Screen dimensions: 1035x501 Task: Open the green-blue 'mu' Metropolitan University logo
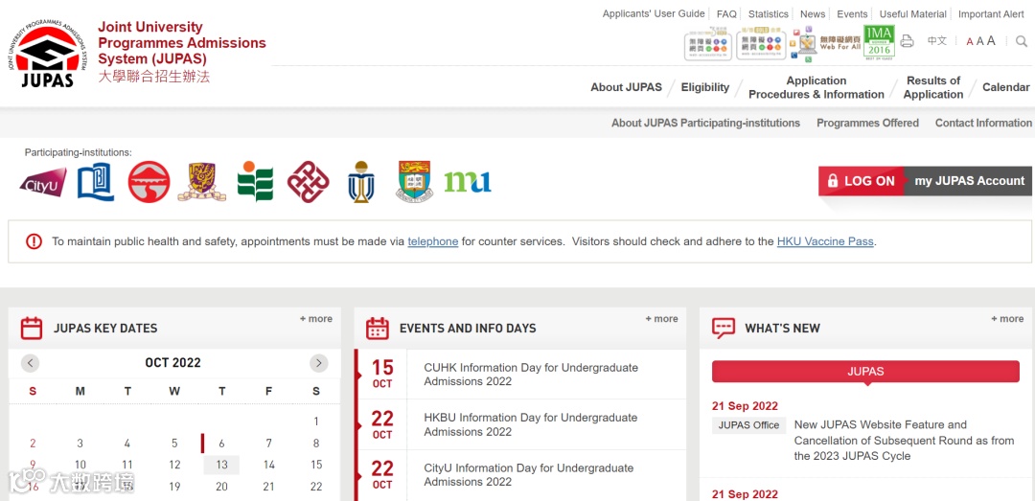tap(468, 182)
